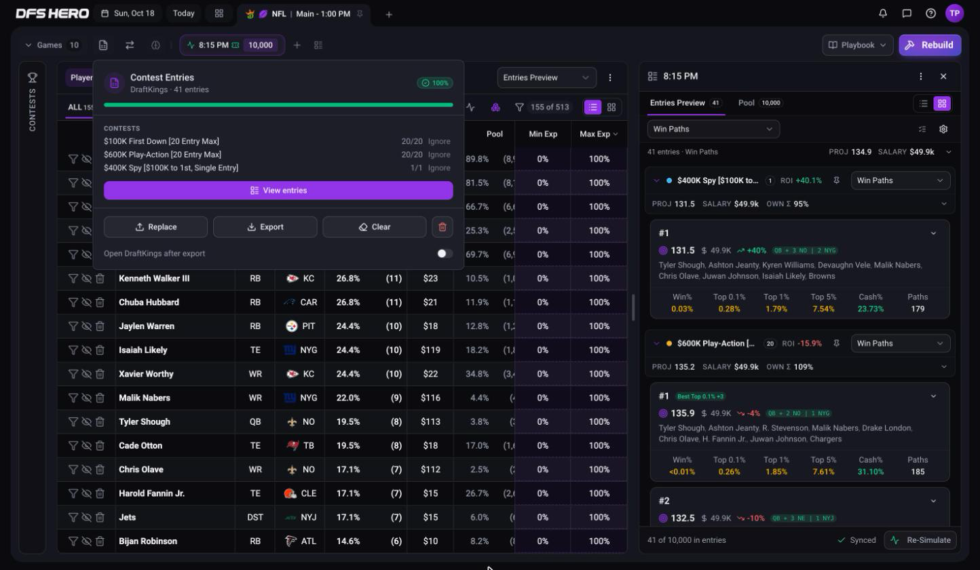Hide Isaiah Likely with eye-slash icon
Screen dimensions: 980x570
[86, 349]
